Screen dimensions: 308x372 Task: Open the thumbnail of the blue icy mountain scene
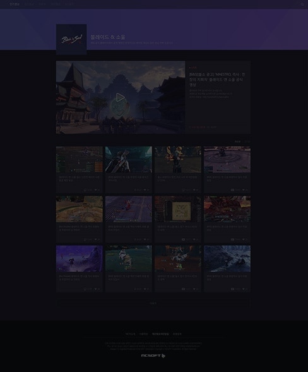(227, 258)
